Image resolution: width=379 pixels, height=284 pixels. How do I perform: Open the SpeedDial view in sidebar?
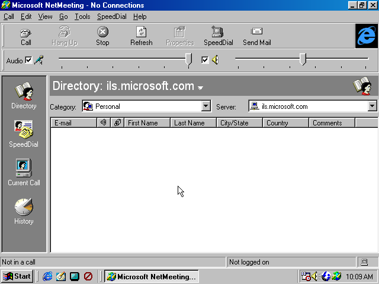[24, 134]
